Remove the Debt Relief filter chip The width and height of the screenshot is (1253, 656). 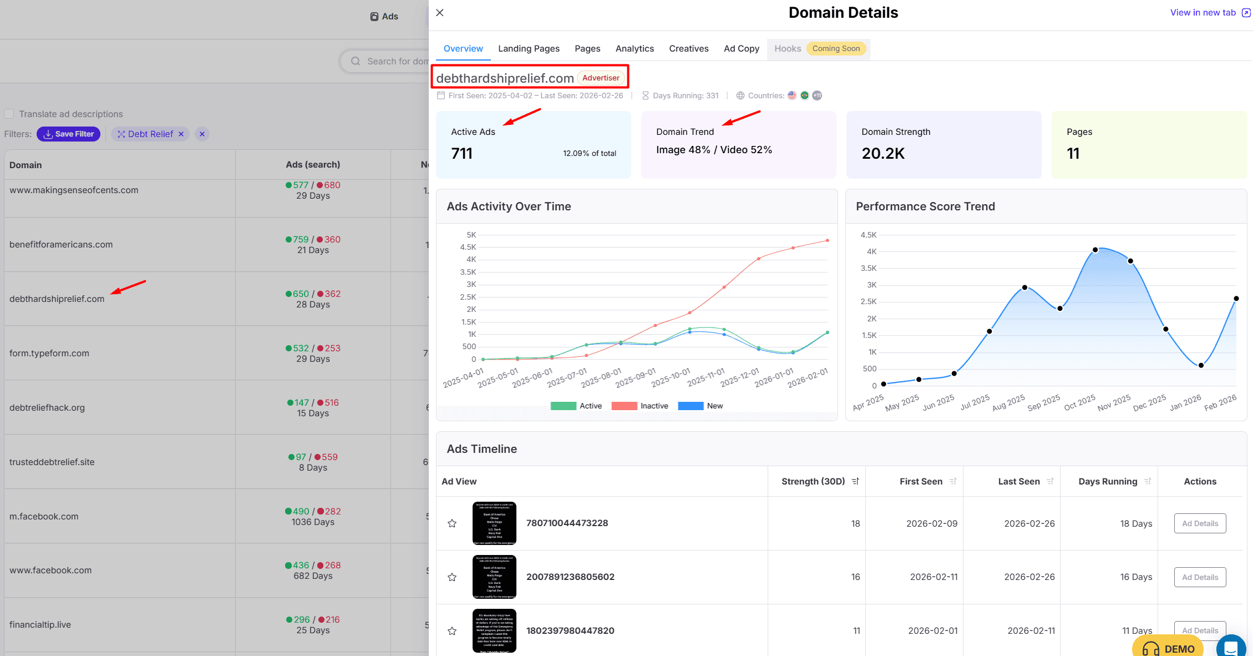pyautogui.click(x=181, y=134)
